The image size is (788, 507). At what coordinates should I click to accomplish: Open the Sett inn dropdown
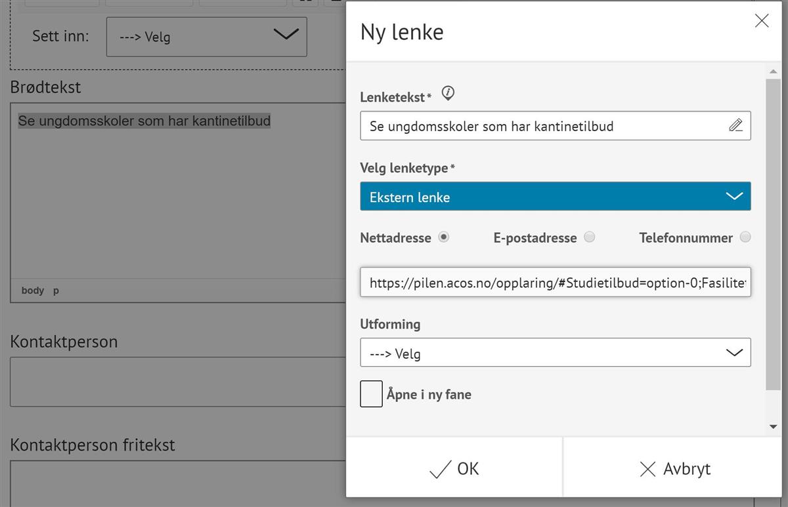(206, 36)
